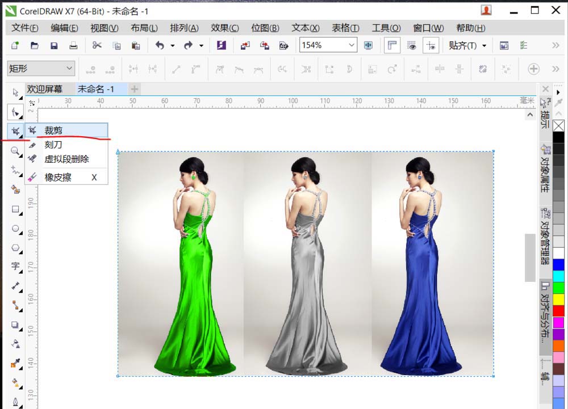568x409 pixels.
Task: Choose the Rectangle tool in toolbox
Action: pos(15,209)
